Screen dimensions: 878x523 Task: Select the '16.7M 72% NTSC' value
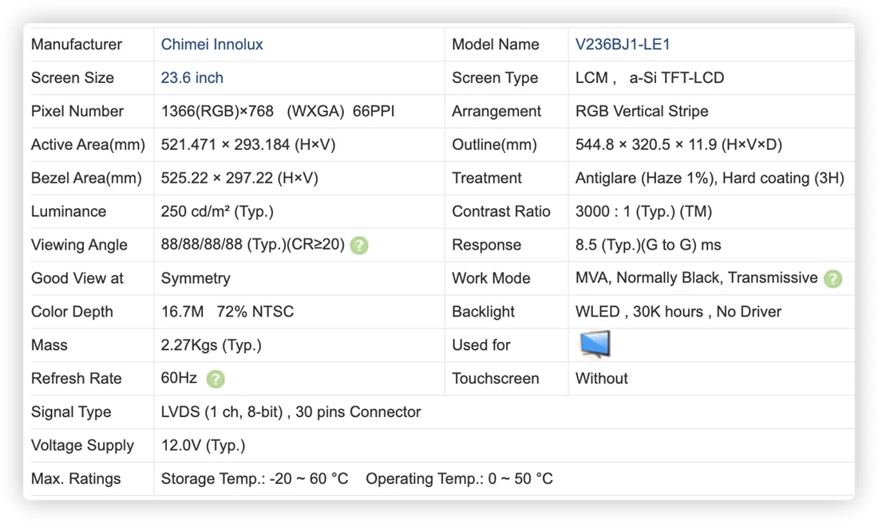point(227,312)
